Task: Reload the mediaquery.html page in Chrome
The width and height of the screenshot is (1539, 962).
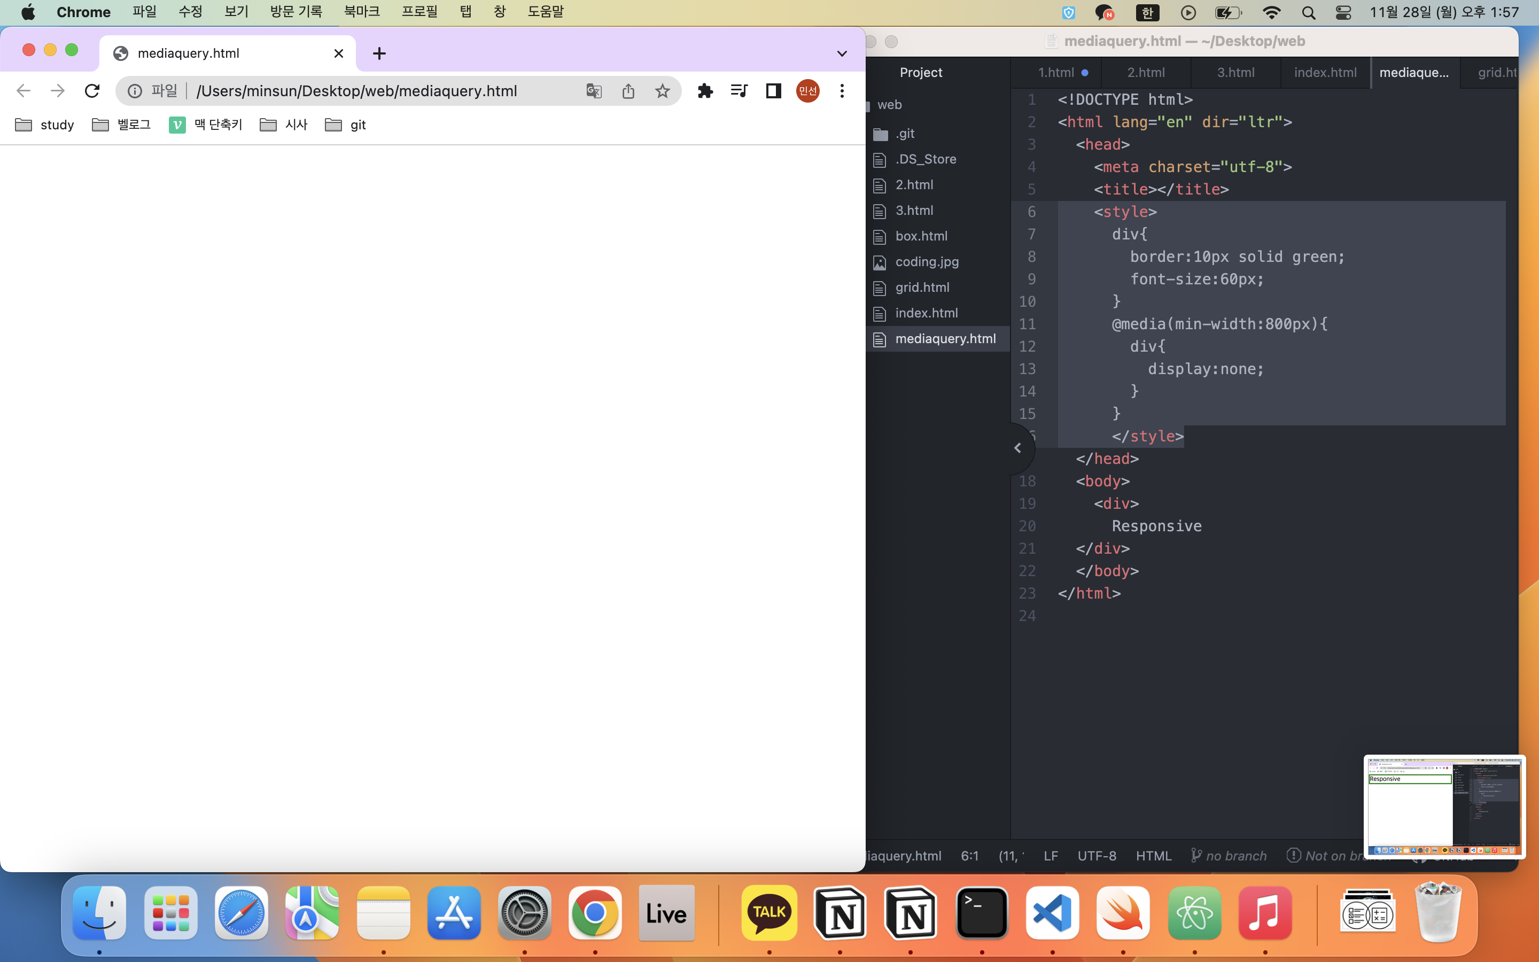Action: pos(92,91)
